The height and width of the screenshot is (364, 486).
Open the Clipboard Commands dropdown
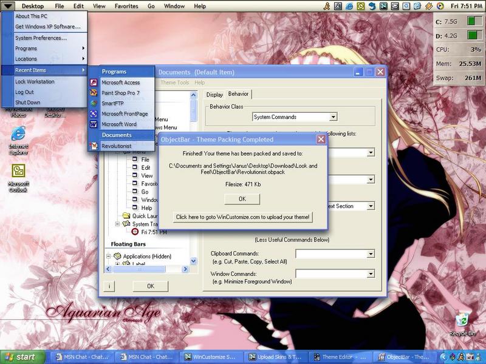click(371, 254)
